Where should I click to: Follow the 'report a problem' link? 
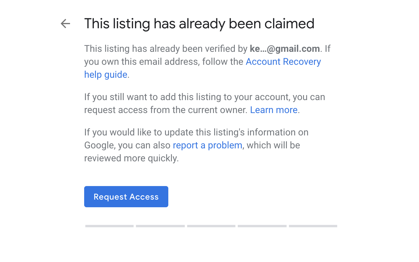pyautogui.click(x=207, y=145)
